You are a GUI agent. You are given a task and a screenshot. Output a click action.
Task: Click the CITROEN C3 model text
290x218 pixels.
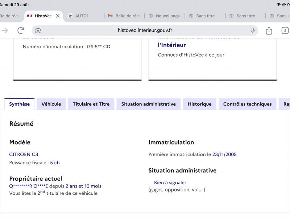click(24, 154)
